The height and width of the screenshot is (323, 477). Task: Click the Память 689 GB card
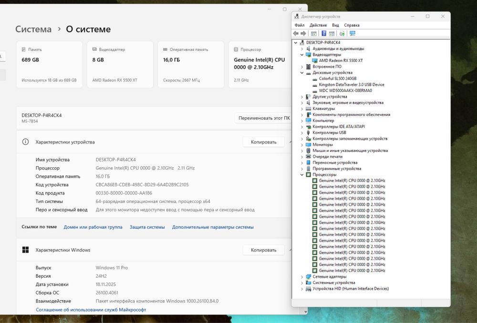click(49, 65)
